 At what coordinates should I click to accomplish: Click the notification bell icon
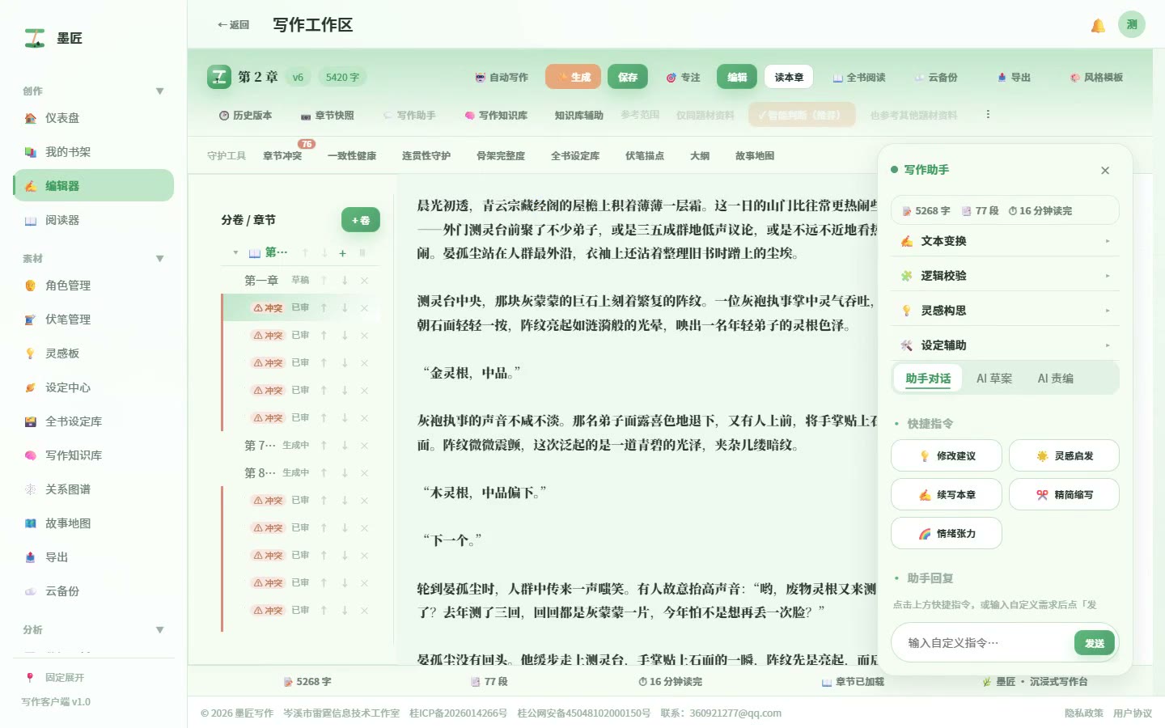(1098, 25)
